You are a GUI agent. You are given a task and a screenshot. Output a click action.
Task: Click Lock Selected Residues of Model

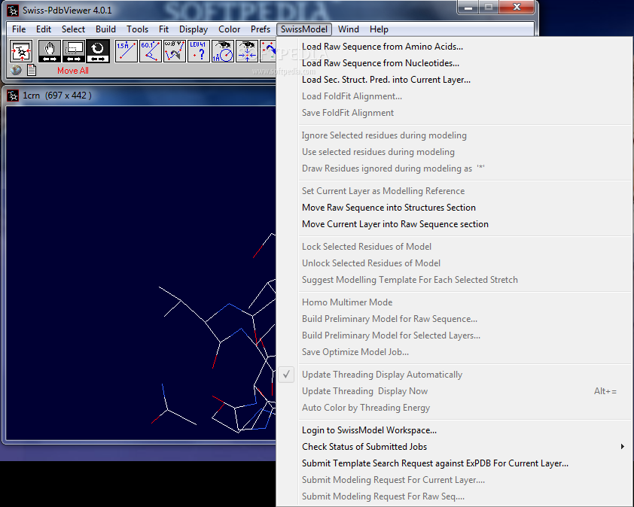(454, 247)
